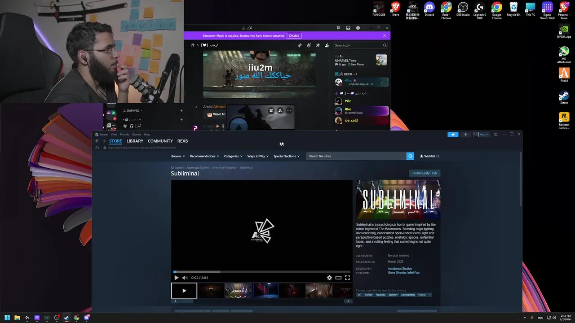The width and height of the screenshot is (575, 323).
Task: Open the Games menu in Steam
Action: click(x=137, y=134)
